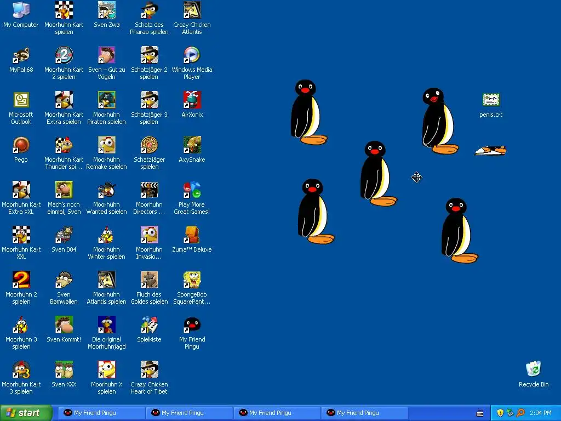561x421 pixels.
Task: Select Moorhuhn Kart 2 spielen icon
Action: click(x=64, y=55)
